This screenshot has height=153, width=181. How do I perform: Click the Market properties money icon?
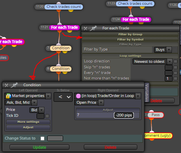[8, 96]
